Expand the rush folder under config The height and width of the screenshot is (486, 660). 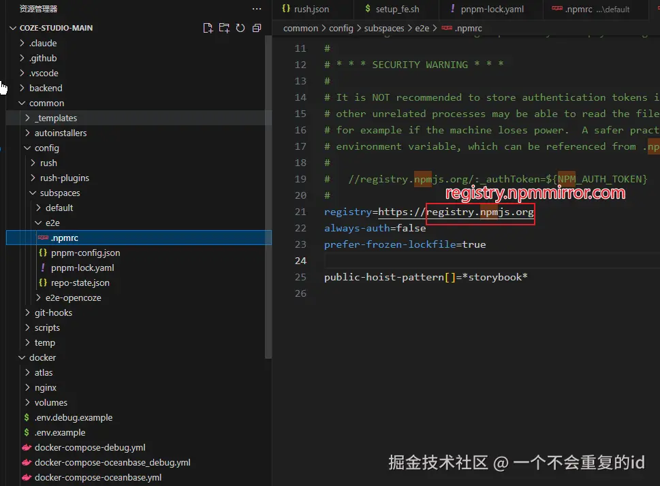point(33,163)
